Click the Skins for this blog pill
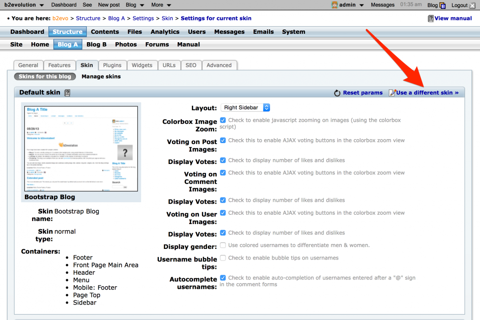The height and width of the screenshot is (320, 480). click(45, 76)
